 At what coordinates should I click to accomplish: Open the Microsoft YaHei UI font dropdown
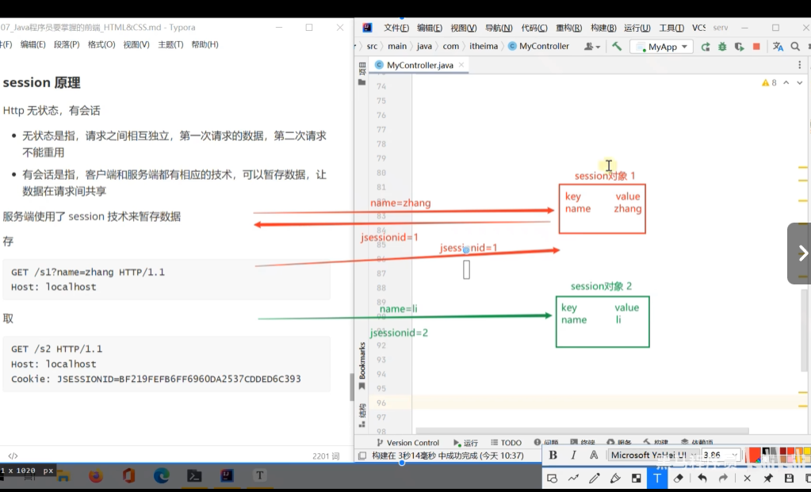693,455
